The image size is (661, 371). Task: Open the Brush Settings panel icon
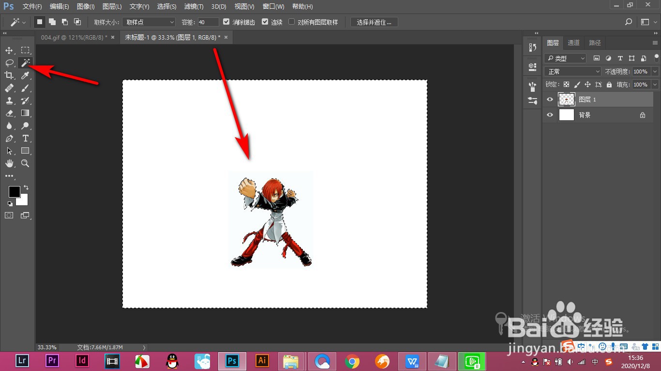[x=532, y=100]
